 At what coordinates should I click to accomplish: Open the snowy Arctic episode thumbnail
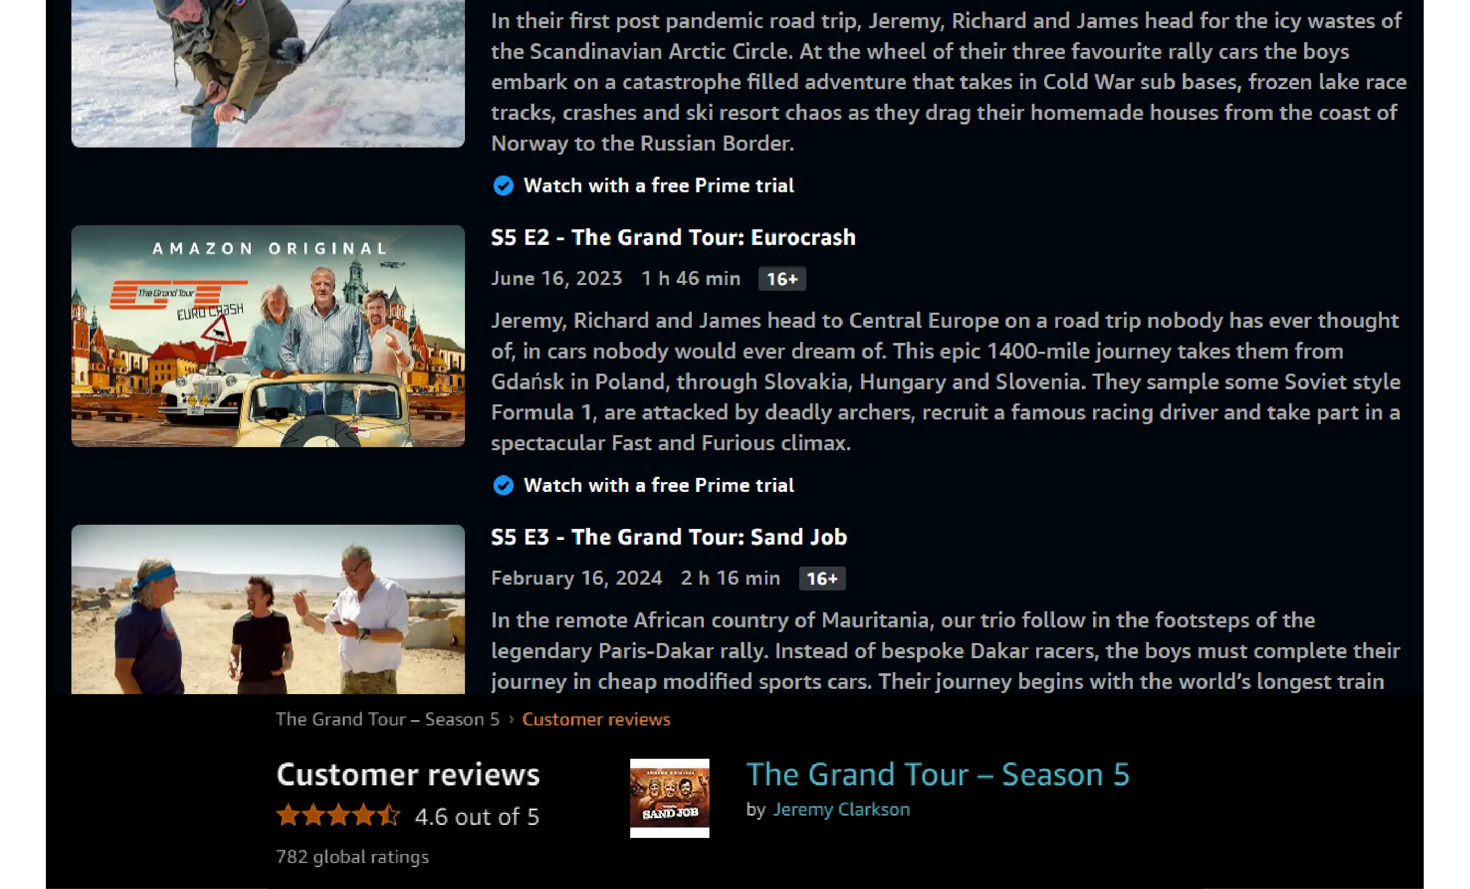click(268, 73)
